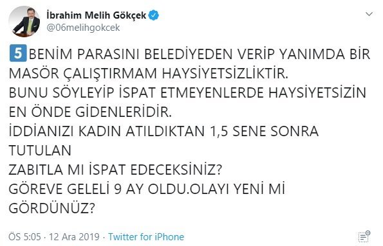Screen dimensions: 383x246
Task: Select the BUNU SÖYLEYİP İSPAT ETMEYENLERDE line
Action: pyautogui.click(x=187, y=92)
